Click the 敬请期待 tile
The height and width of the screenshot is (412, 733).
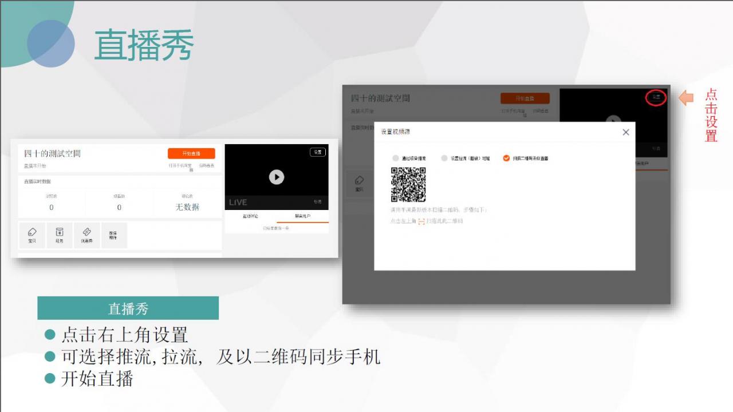point(113,235)
